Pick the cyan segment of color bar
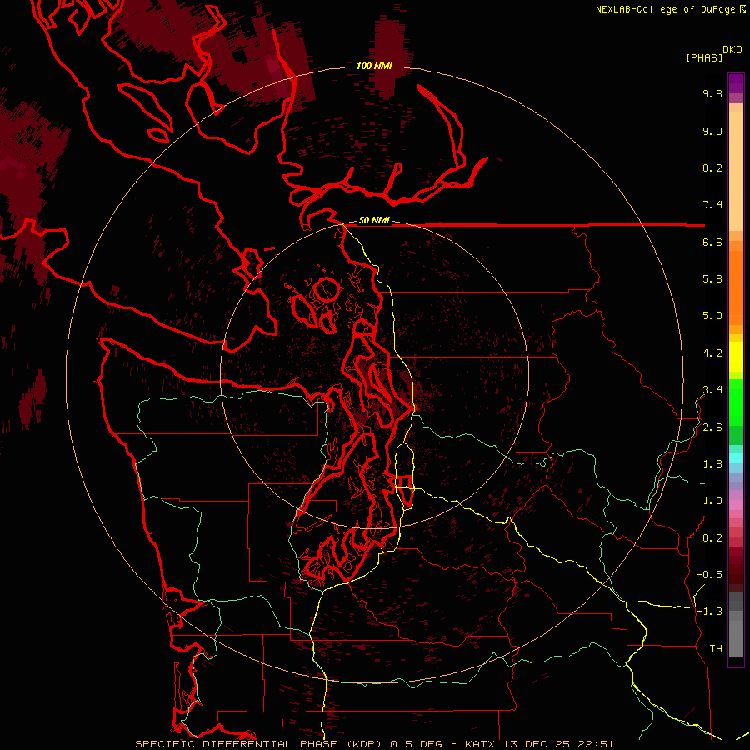Viewport: 750px width, 750px height. click(736, 458)
